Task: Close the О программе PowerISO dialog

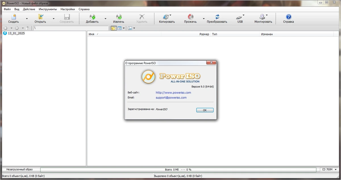Action: click(x=211, y=63)
